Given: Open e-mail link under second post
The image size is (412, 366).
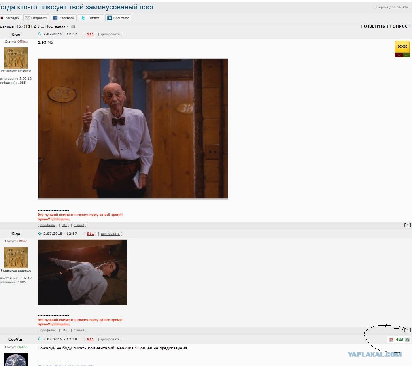Looking at the screenshot, I should click(x=79, y=330).
